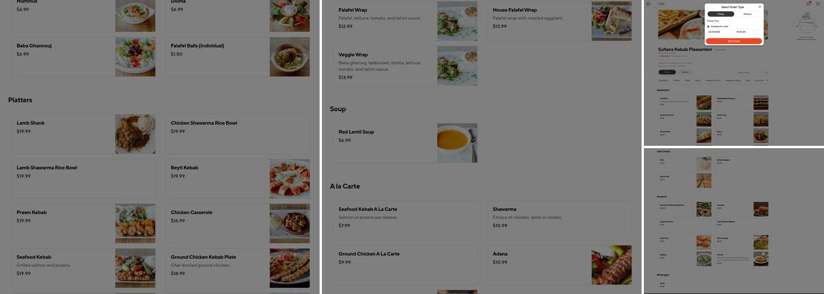This screenshot has height=294, width=824.
Task: Select the Schedule for Later radio button
Action: (708, 26)
